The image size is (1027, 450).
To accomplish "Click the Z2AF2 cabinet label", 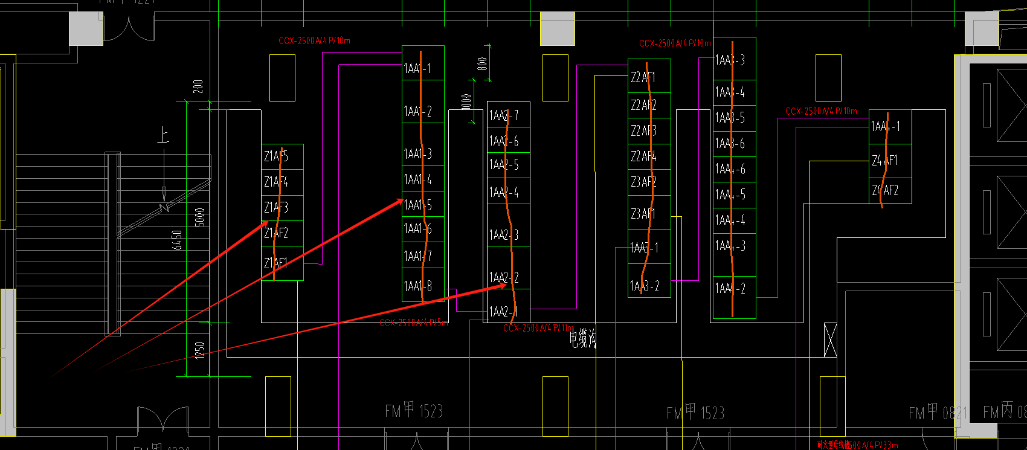I will [x=643, y=105].
